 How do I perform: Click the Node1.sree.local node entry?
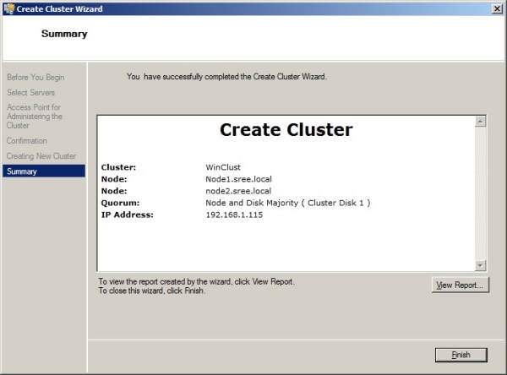238,179
